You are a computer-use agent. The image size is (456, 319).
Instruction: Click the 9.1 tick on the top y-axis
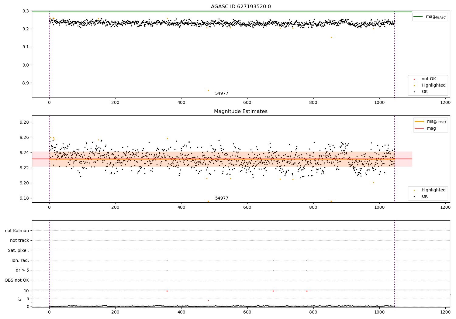(26, 47)
